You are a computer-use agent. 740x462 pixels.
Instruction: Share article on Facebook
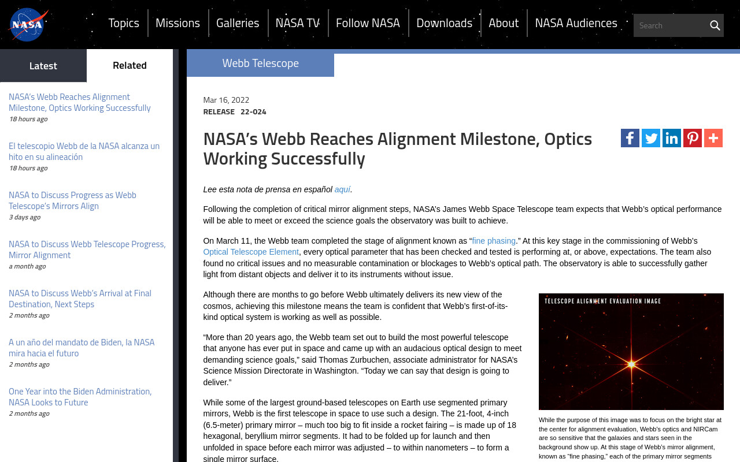coord(630,138)
